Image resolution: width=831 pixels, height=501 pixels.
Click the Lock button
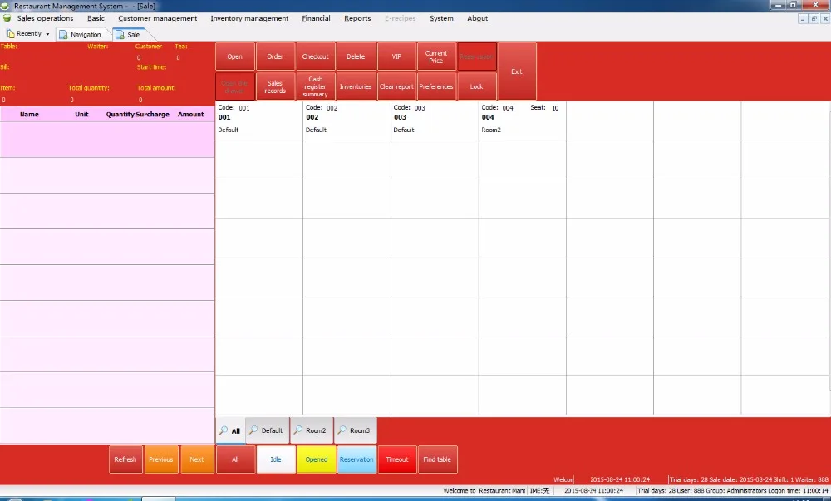coord(476,87)
